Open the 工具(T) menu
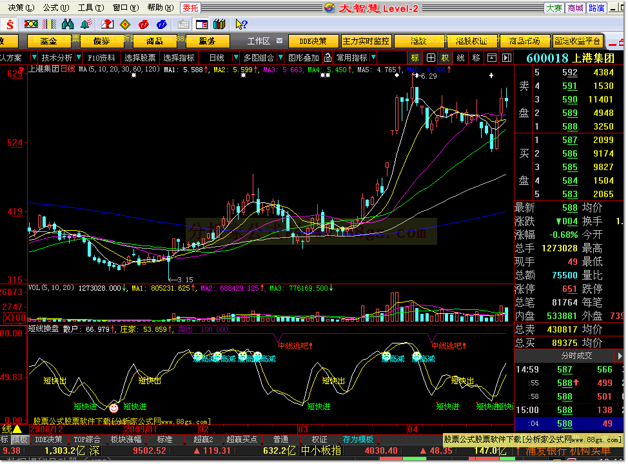The width and height of the screenshot is (628, 464). click(91, 8)
